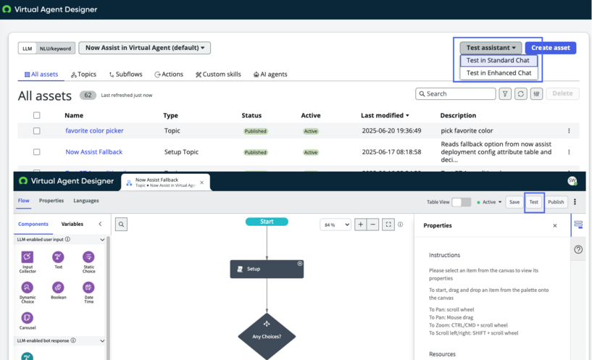Select the Static Choice component
This screenshot has width=592, height=360.
[x=88, y=261]
